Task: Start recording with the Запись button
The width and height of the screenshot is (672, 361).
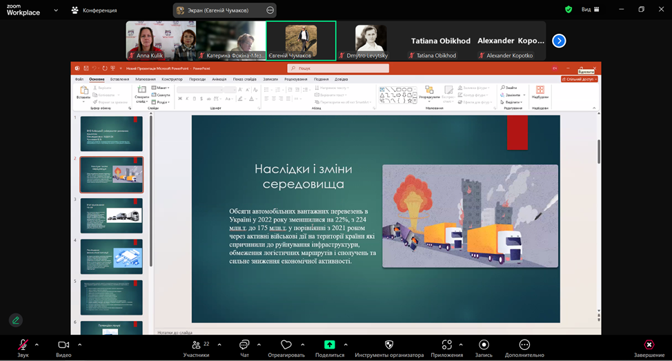Action: [x=484, y=345]
